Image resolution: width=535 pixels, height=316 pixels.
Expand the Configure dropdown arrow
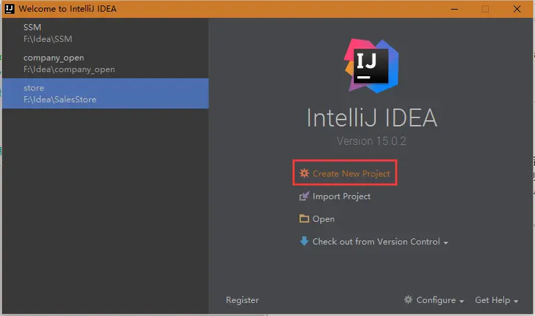click(461, 302)
